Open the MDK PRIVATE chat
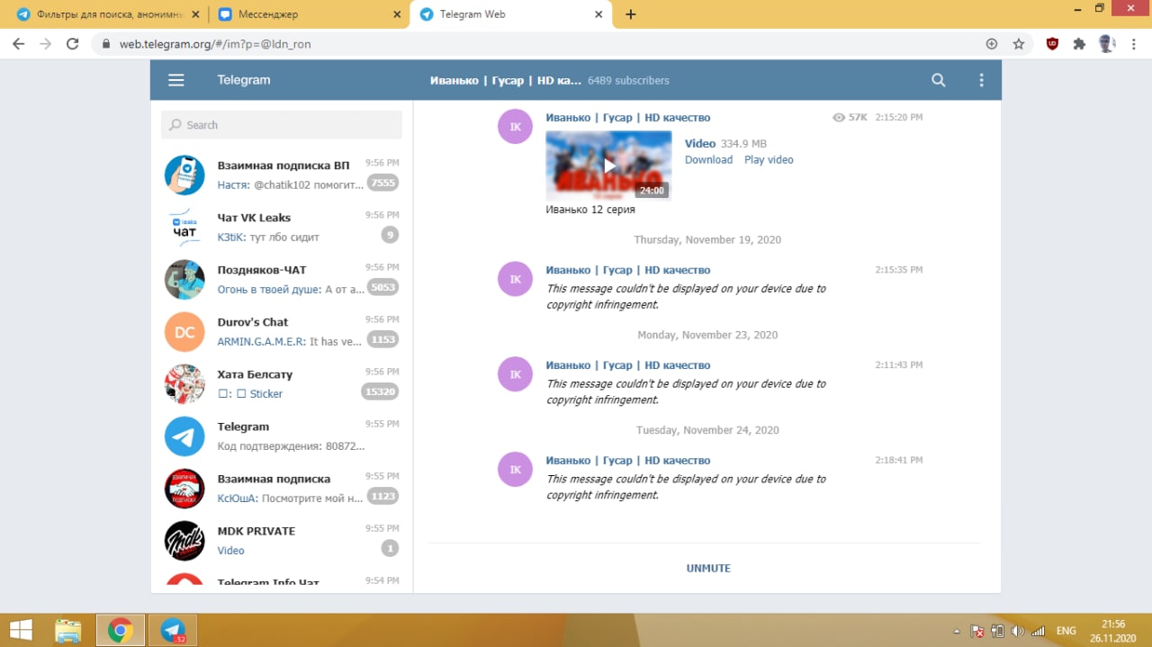Screen dimensions: 1152x647 tap(282, 540)
